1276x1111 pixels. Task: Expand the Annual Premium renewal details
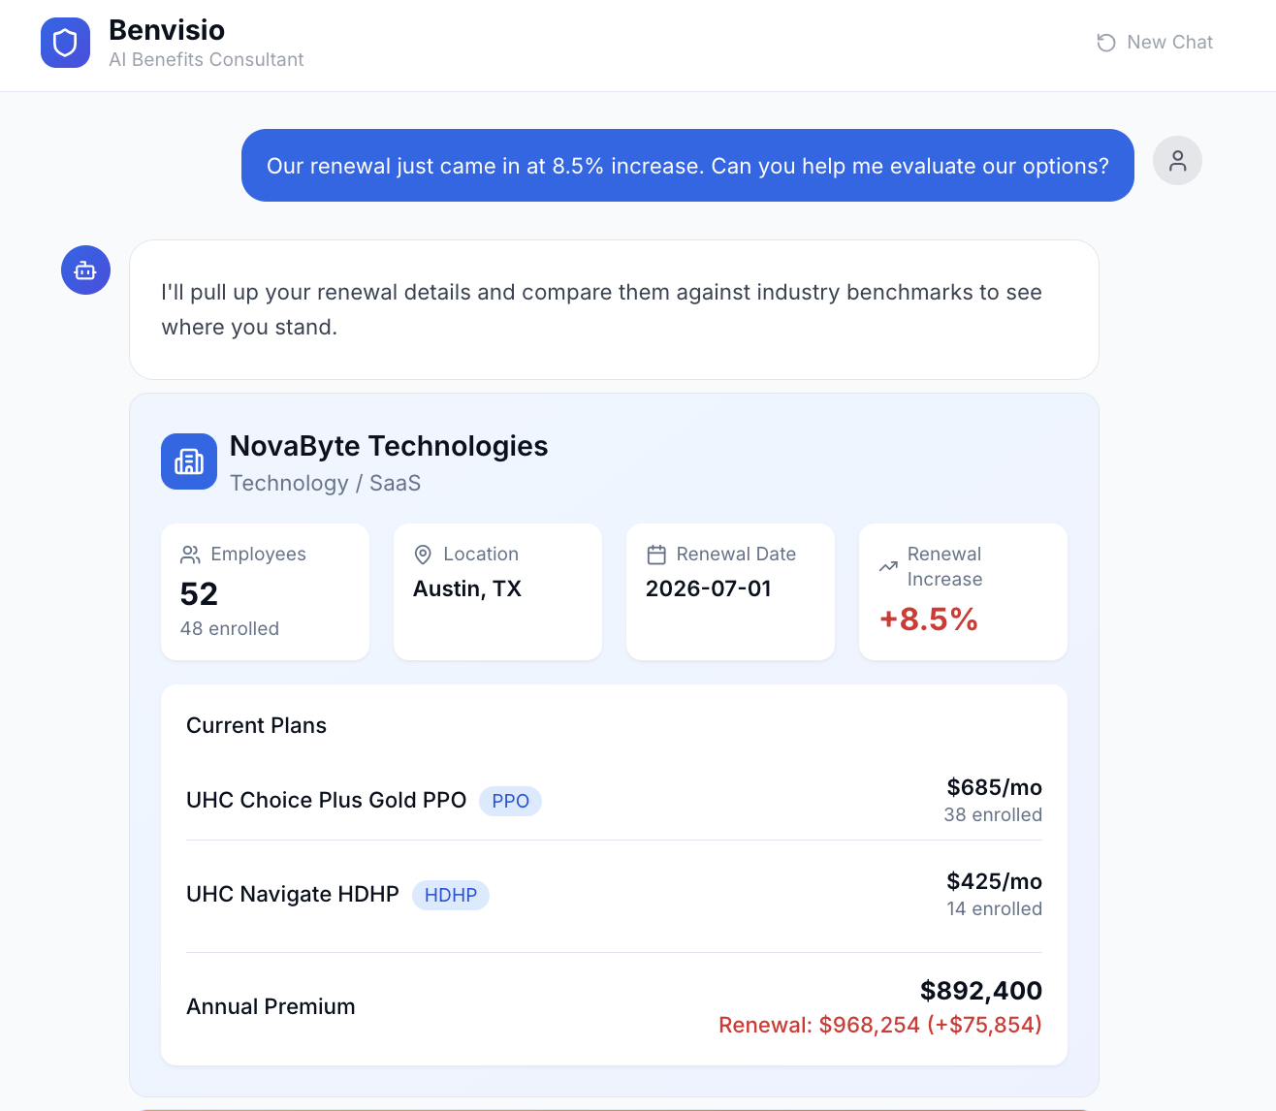click(x=271, y=1006)
